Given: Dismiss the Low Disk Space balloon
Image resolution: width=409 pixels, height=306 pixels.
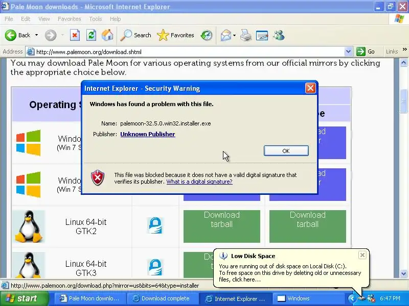Looking at the screenshot, I should 362,255.
